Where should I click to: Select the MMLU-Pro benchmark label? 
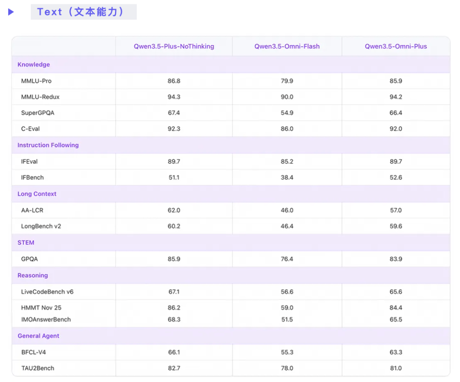[x=36, y=81]
